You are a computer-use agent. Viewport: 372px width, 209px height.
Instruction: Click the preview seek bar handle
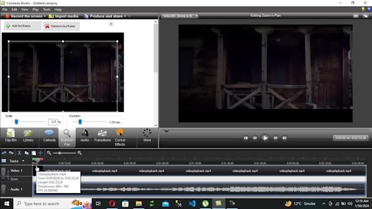point(166,130)
